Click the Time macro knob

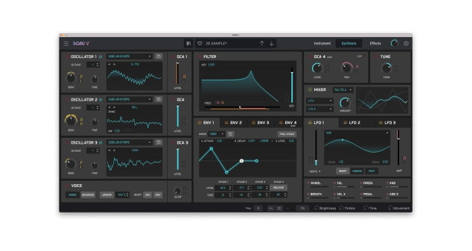(365, 208)
